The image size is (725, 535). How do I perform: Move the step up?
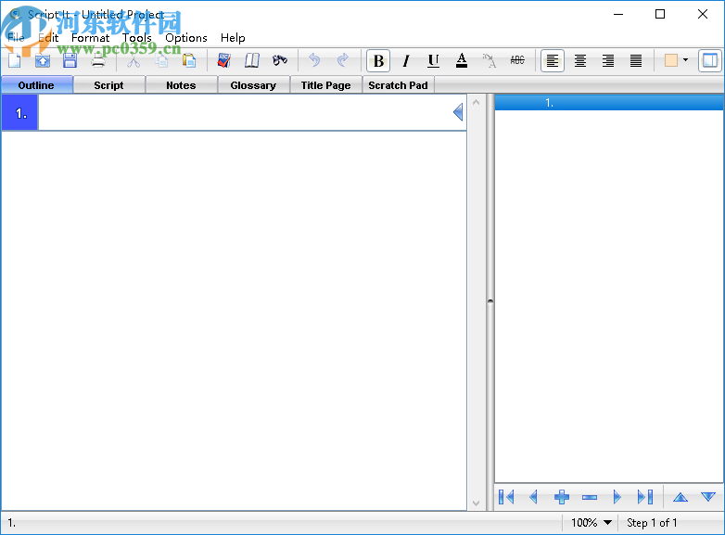coord(680,497)
